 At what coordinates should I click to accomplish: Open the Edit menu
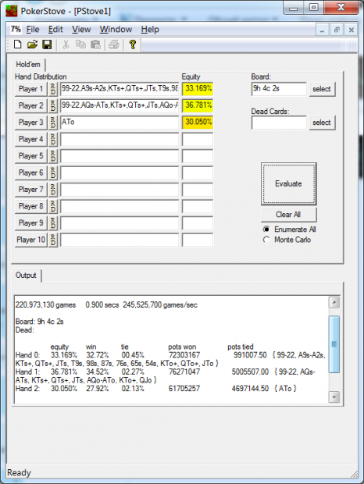55,30
